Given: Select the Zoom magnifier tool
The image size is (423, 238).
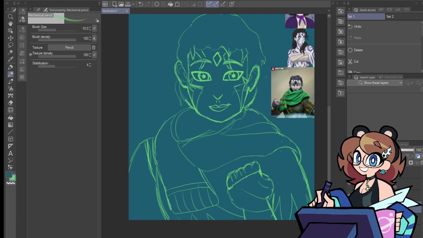Looking at the screenshot, I should point(11,17).
